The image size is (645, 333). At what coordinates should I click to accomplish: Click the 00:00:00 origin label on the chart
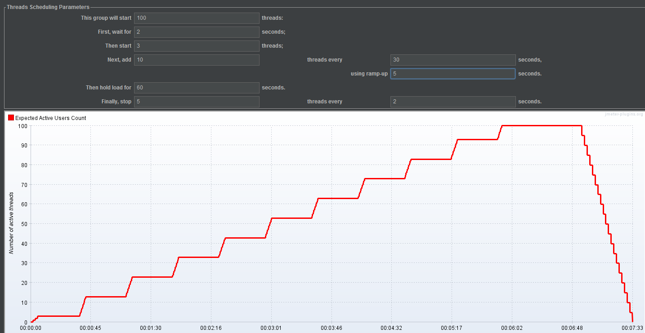(x=31, y=328)
